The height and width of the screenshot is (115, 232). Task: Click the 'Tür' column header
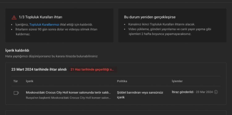click(15, 81)
